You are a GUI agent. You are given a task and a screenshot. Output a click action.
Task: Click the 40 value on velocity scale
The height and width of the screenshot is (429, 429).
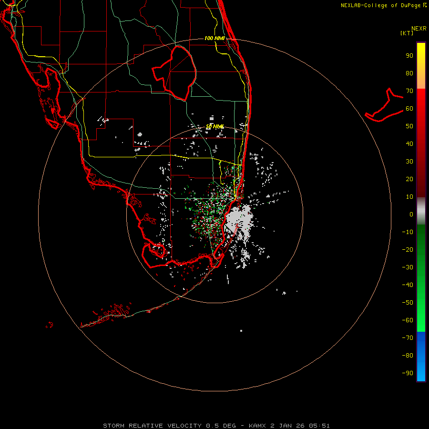coord(409,144)
